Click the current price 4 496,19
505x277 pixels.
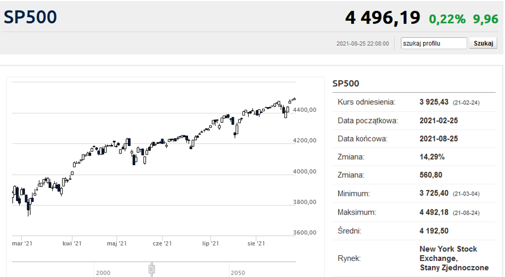click(x=382, y=18)
